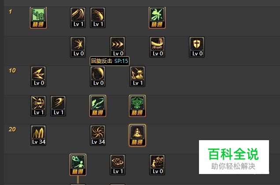This screenshot has width=280, height=185.
Task: Click the green demon face mastered skill
Action: pyautogui.click(x=137, y=106)
